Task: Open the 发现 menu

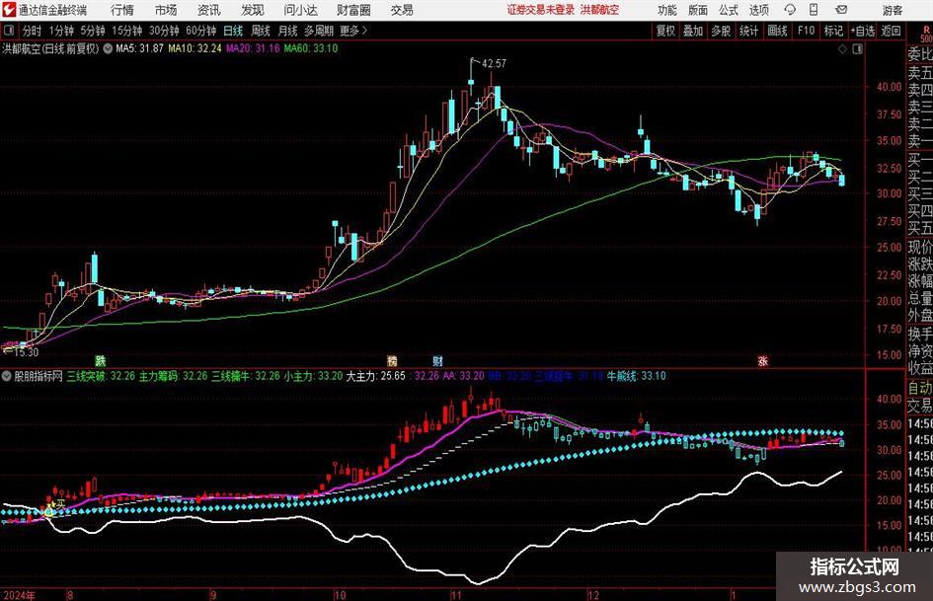Action: (253, 10)
